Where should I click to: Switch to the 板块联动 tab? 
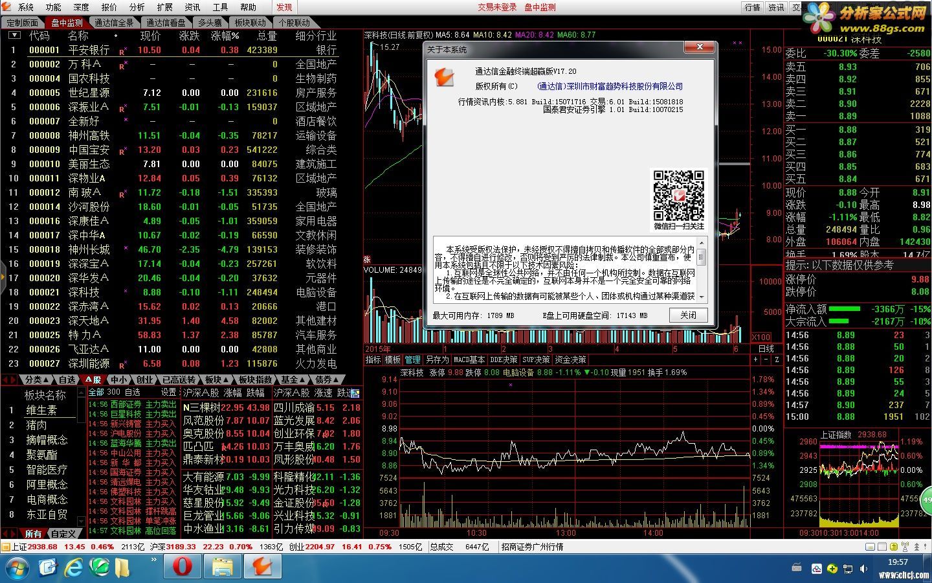coord(250,23)
